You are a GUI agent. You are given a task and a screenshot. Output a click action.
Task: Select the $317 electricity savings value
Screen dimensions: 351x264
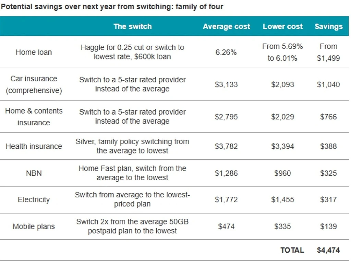point(328,199)
